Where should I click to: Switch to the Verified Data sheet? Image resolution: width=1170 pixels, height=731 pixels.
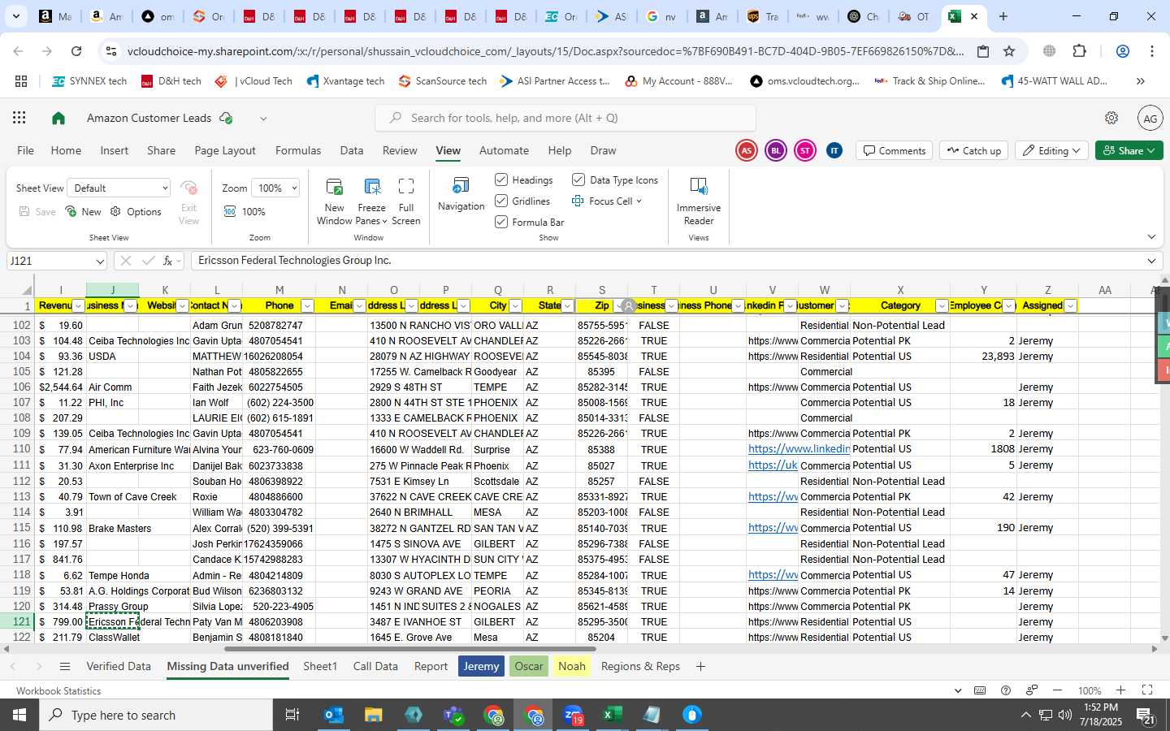pyautogui.click(x=119, y=667)
